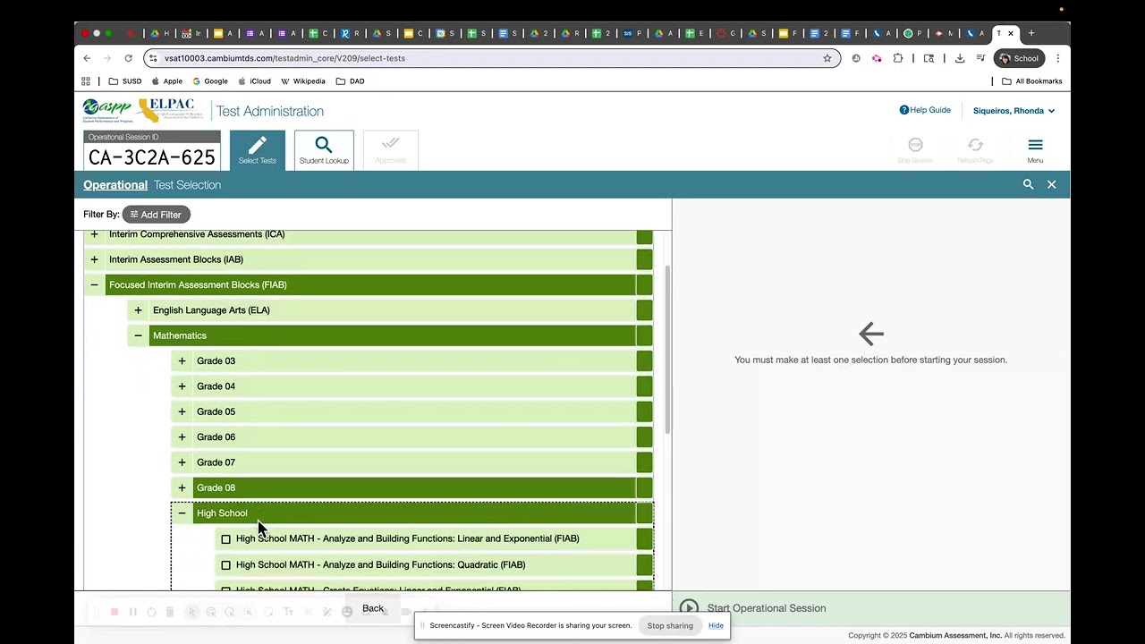Expand Interim Comprehensive Assessments (ICA) plus
Image resolution: width=1145 pixels, height=644 pixels.
[x=94, y=234]
